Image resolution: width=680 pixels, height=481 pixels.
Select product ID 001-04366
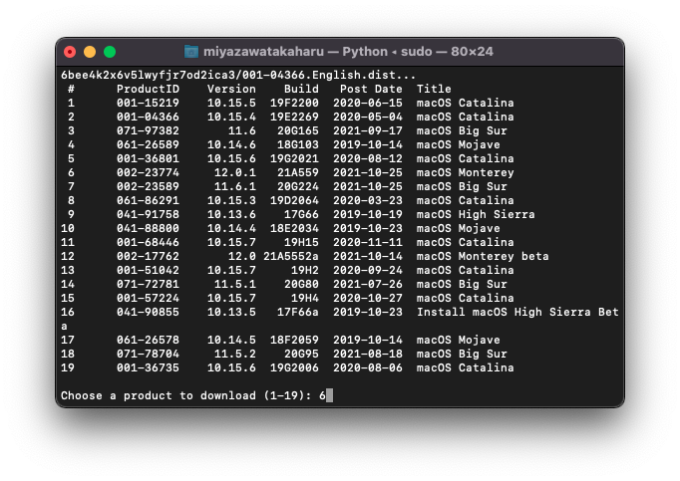point(148,117)
